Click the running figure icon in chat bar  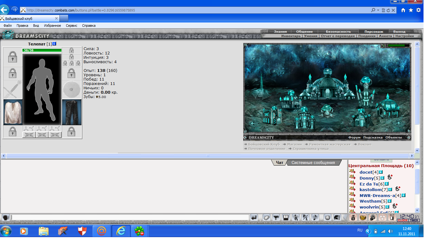pos(295,218)
